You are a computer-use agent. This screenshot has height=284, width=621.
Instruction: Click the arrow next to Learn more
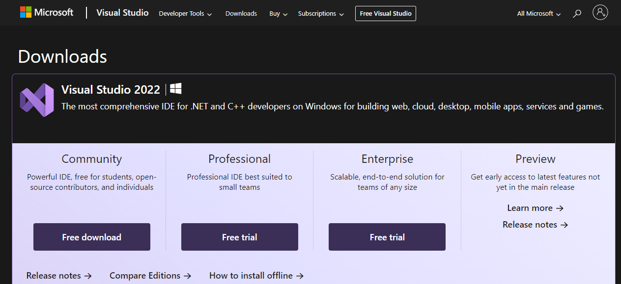[x=560, y=208]
